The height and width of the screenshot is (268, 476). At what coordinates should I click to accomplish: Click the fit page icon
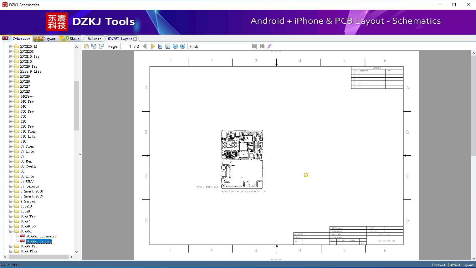coord(168,46)
